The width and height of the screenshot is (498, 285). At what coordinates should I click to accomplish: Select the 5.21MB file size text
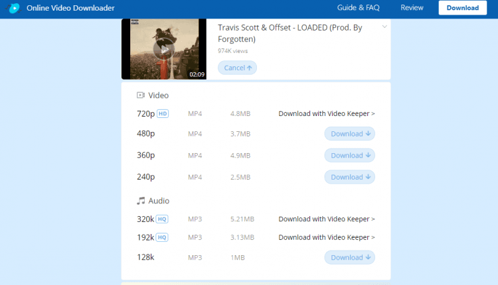pos(242,219)
